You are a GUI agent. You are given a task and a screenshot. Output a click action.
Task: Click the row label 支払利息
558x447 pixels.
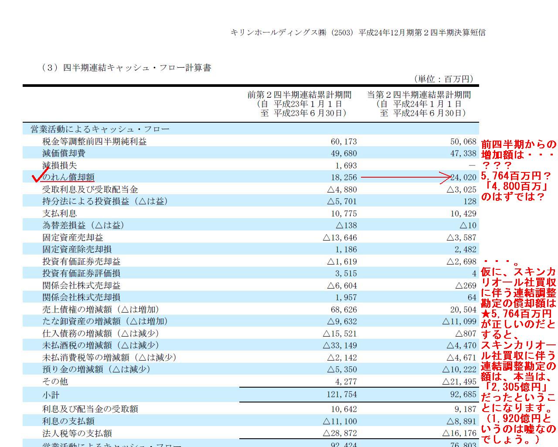60,213
